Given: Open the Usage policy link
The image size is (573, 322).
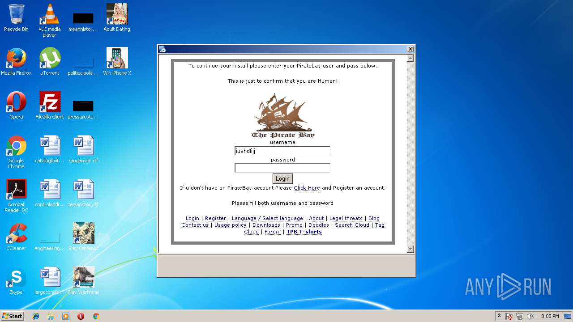Looking at the screenshot, I should pyautogui.click(x=231, y=225).
